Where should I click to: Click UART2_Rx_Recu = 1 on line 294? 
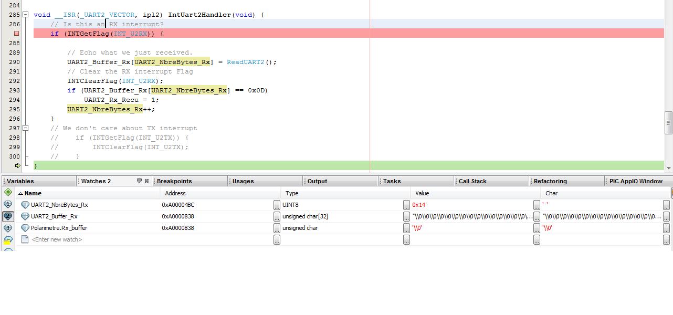coord(121,100)
